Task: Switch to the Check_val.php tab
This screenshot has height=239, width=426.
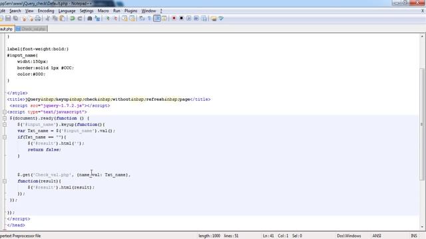Action: pyautogui.click(x=31, y=29)
